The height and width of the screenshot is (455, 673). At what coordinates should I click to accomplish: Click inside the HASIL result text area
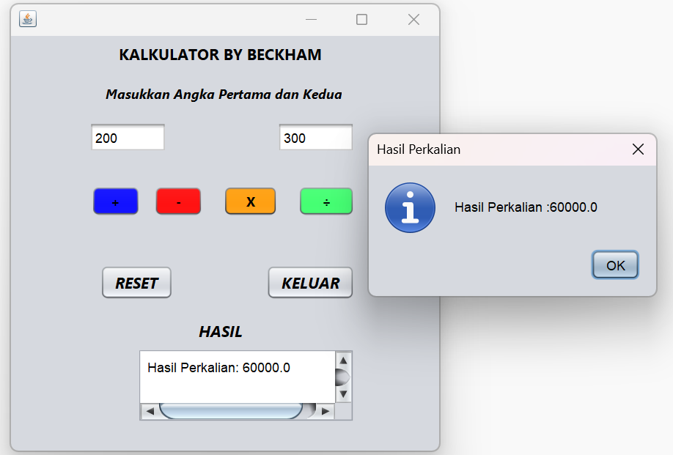pos(238,377)
